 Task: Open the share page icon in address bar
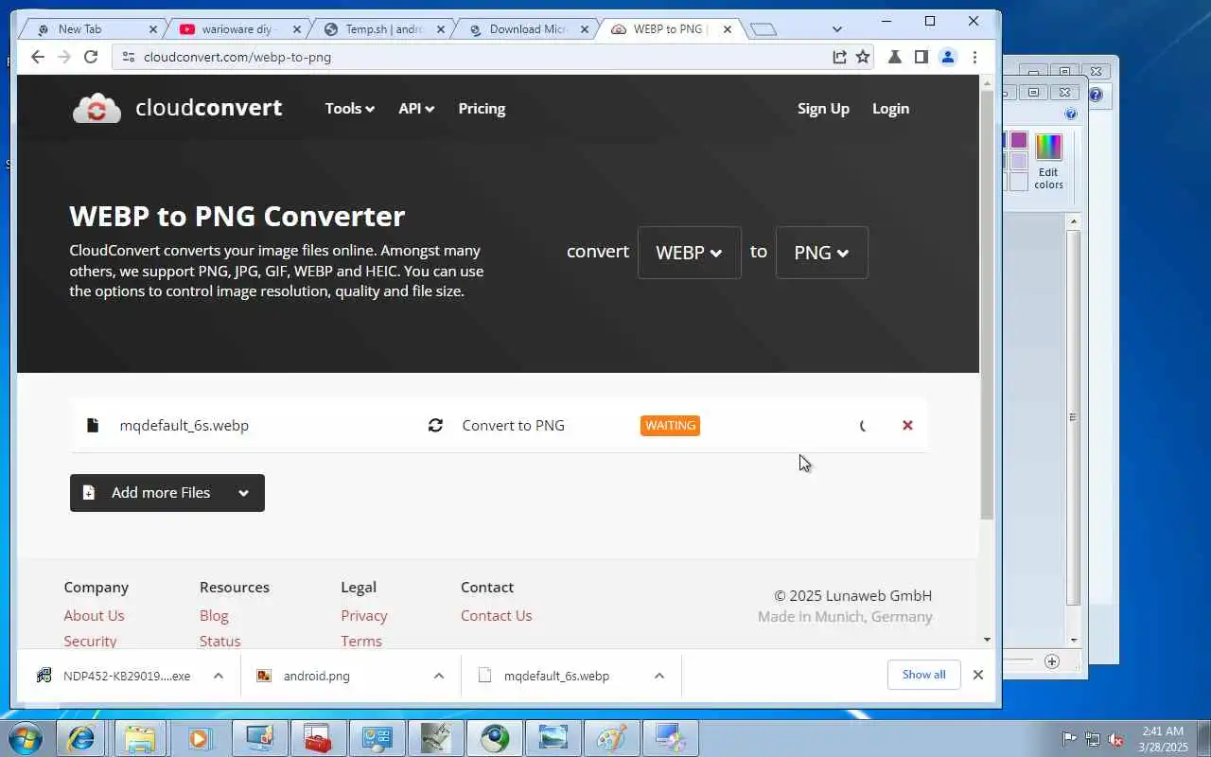[x=839, y=57]
